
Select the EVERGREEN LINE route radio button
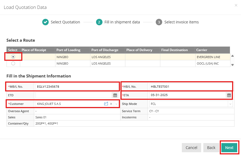point(13,57)
